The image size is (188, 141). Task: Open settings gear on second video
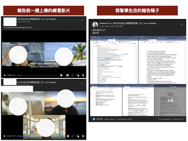(x=68, y=136)
